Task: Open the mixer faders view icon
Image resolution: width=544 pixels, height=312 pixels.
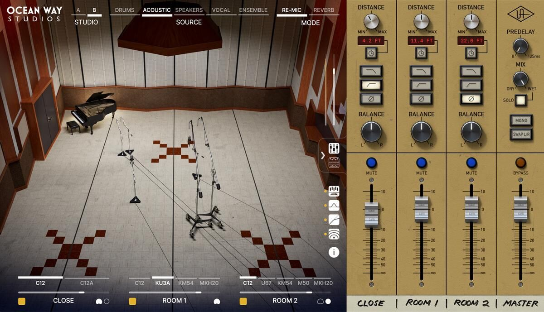Action: pyautogui.click(x=334, y=148)
